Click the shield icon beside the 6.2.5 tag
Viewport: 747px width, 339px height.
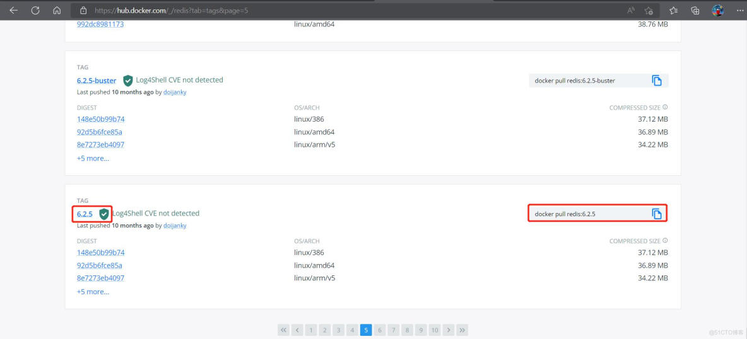click(104, 214)
